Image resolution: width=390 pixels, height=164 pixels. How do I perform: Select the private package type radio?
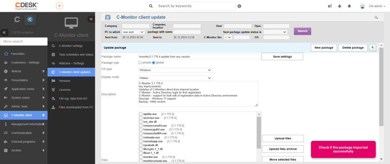click(x=140, y=63)
